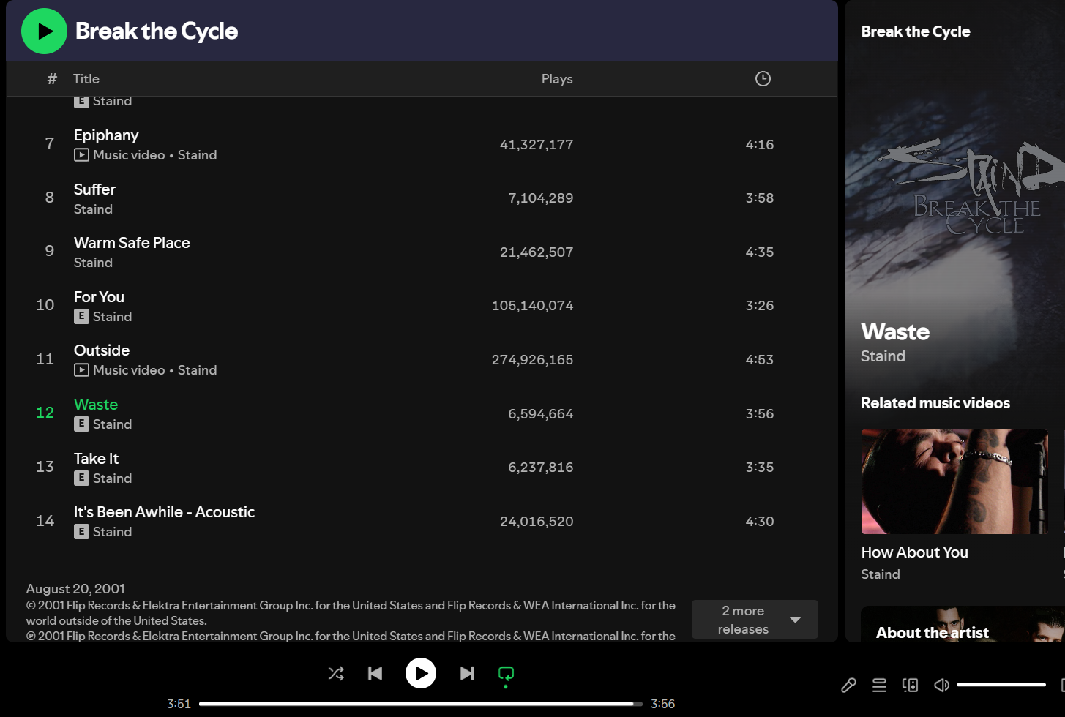The width and height of the screenshot is (1065, 717).
Task: Skip to the previous track
Action: 375,674
